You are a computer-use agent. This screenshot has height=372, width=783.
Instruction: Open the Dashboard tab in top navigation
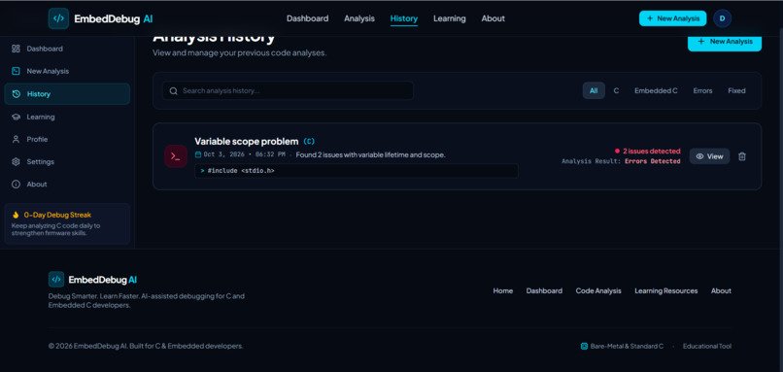(x=308, y=18)
